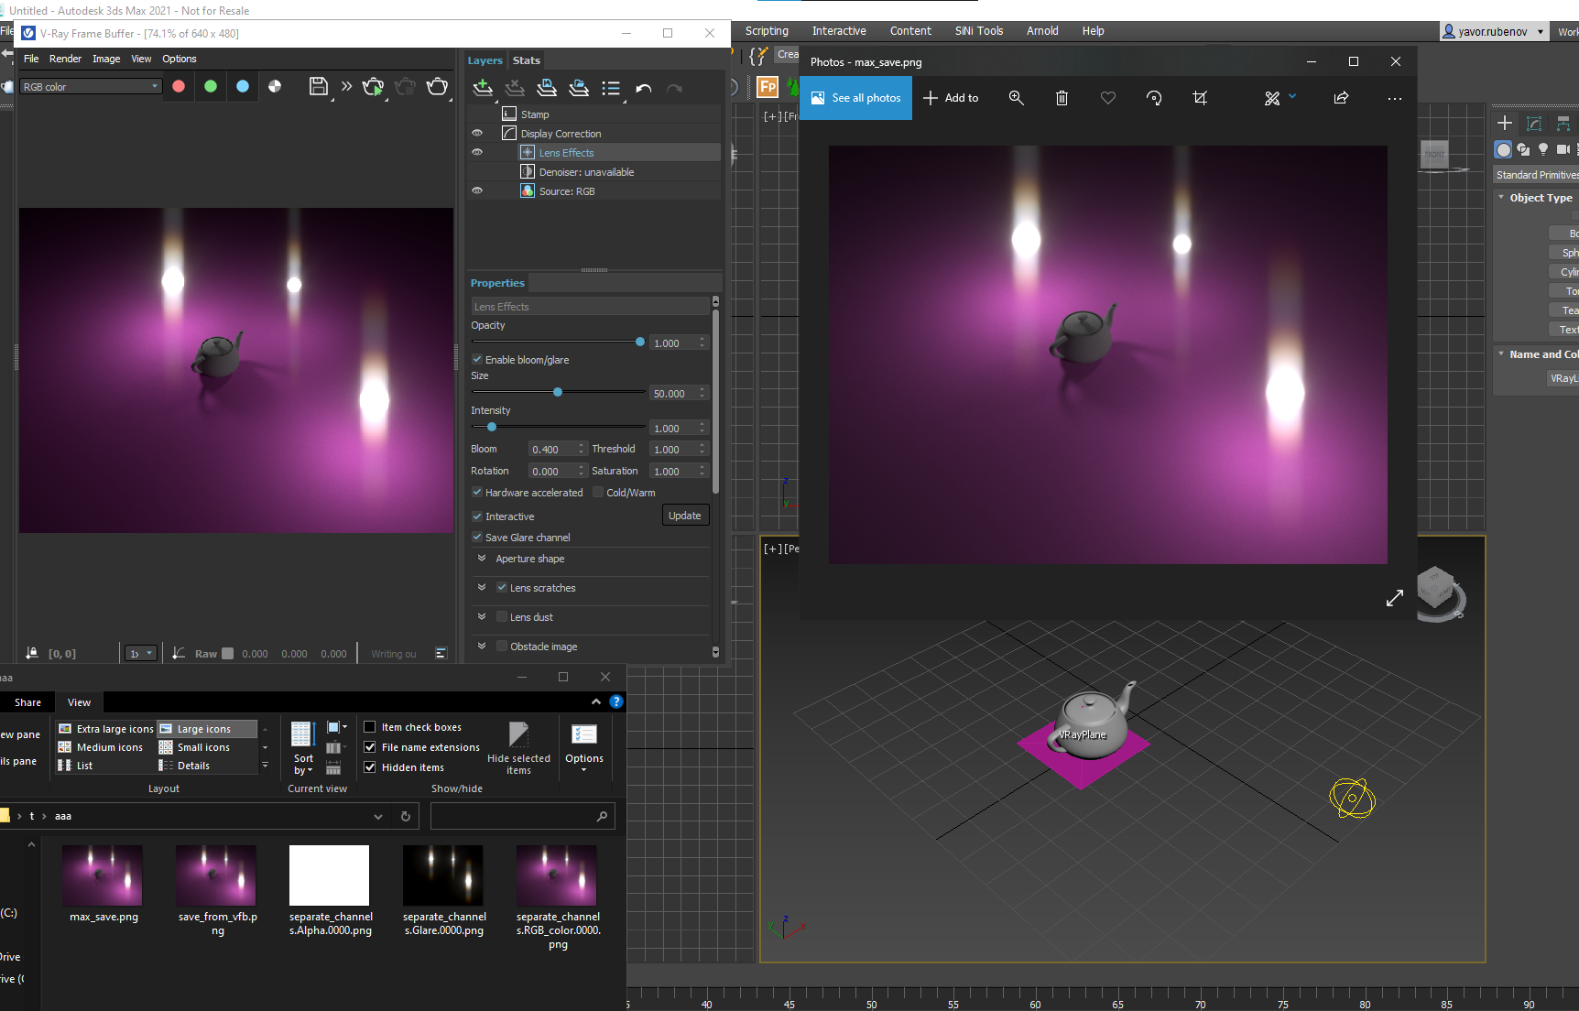
Task: Click the create layer icon with green plus
Action: [x=483, y=88]
